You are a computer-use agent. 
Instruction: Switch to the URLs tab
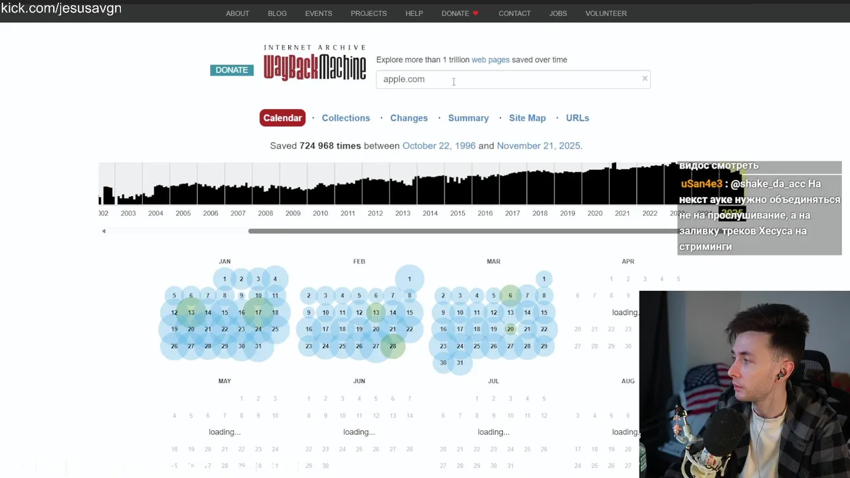pyautogui.click(x=578, y=118)
